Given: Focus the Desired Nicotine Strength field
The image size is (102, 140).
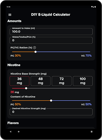Looking at the screenshot, I should [x=51, y=112].
